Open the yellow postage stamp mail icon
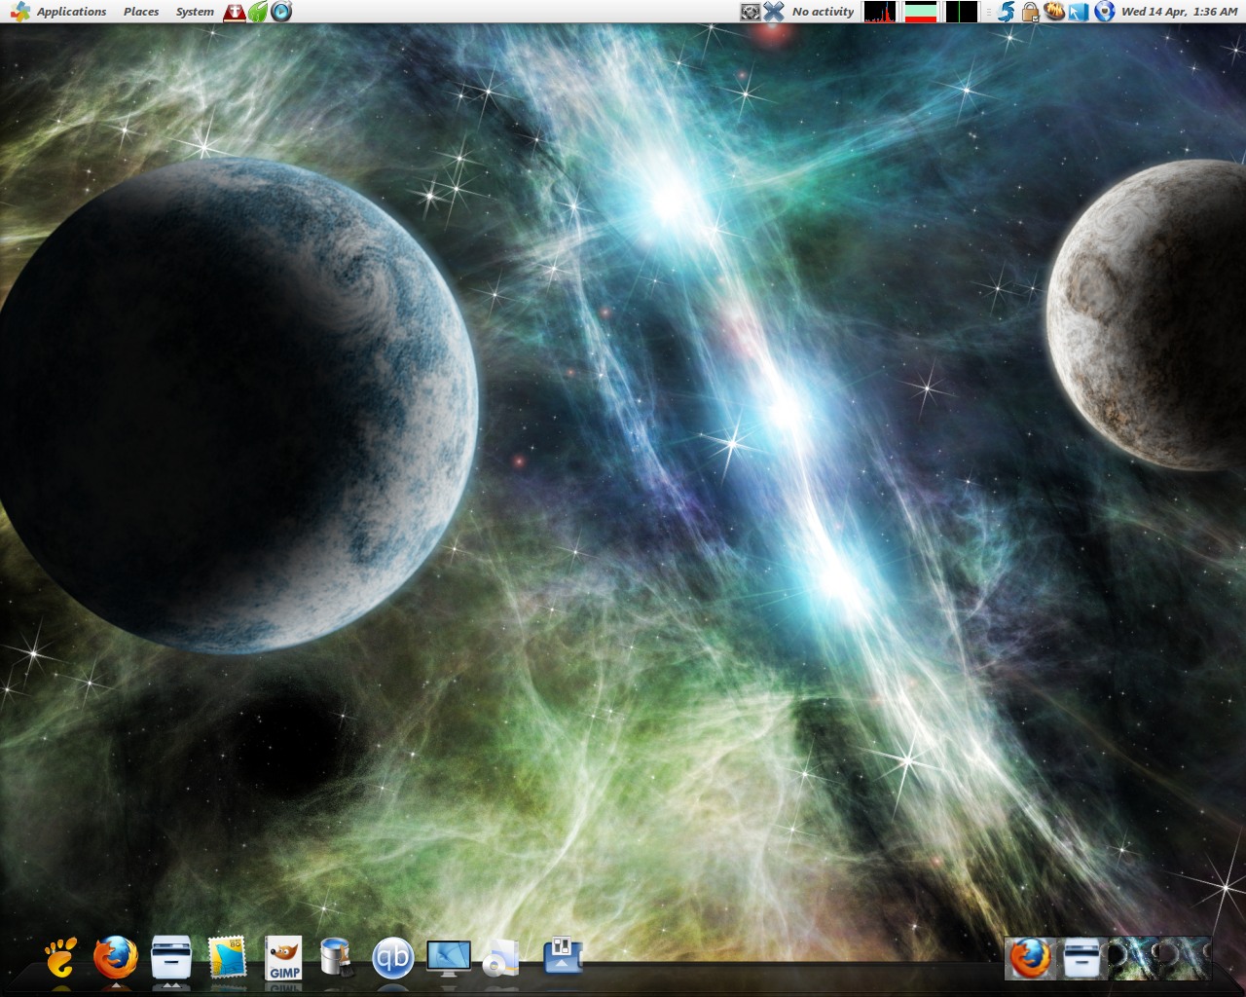This screenshot has width=1246, height=997. (x=228, y=957)
